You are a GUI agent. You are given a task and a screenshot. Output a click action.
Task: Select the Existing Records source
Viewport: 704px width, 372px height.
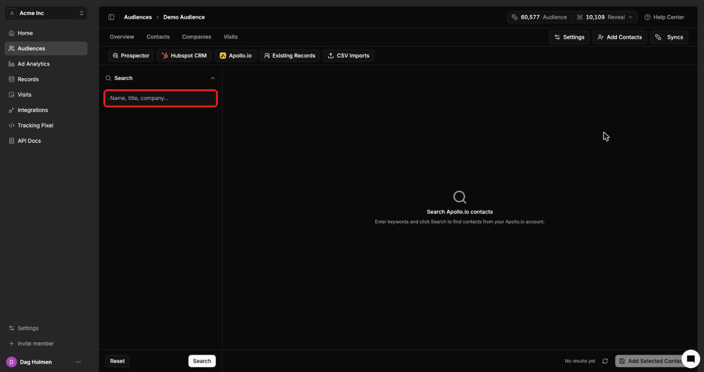pyautogui.click(x=290, y=55)
